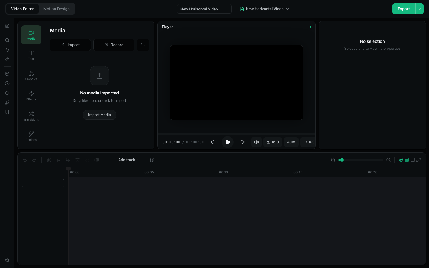Click the player progress bar
Image resolution: width=429 pixels, height=268 pixels.
(x=237, y=134)
